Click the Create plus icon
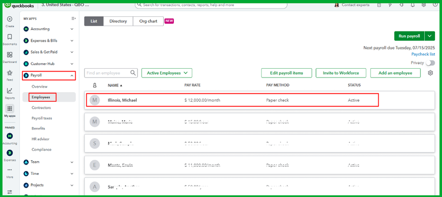 tap(10, 19)
